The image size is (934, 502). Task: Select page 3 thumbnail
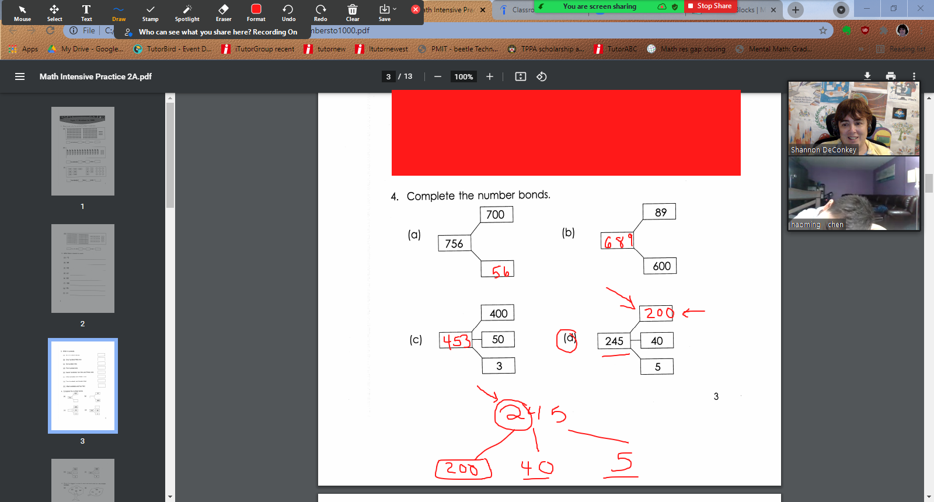pyautogui.click(x=83, y=386)
